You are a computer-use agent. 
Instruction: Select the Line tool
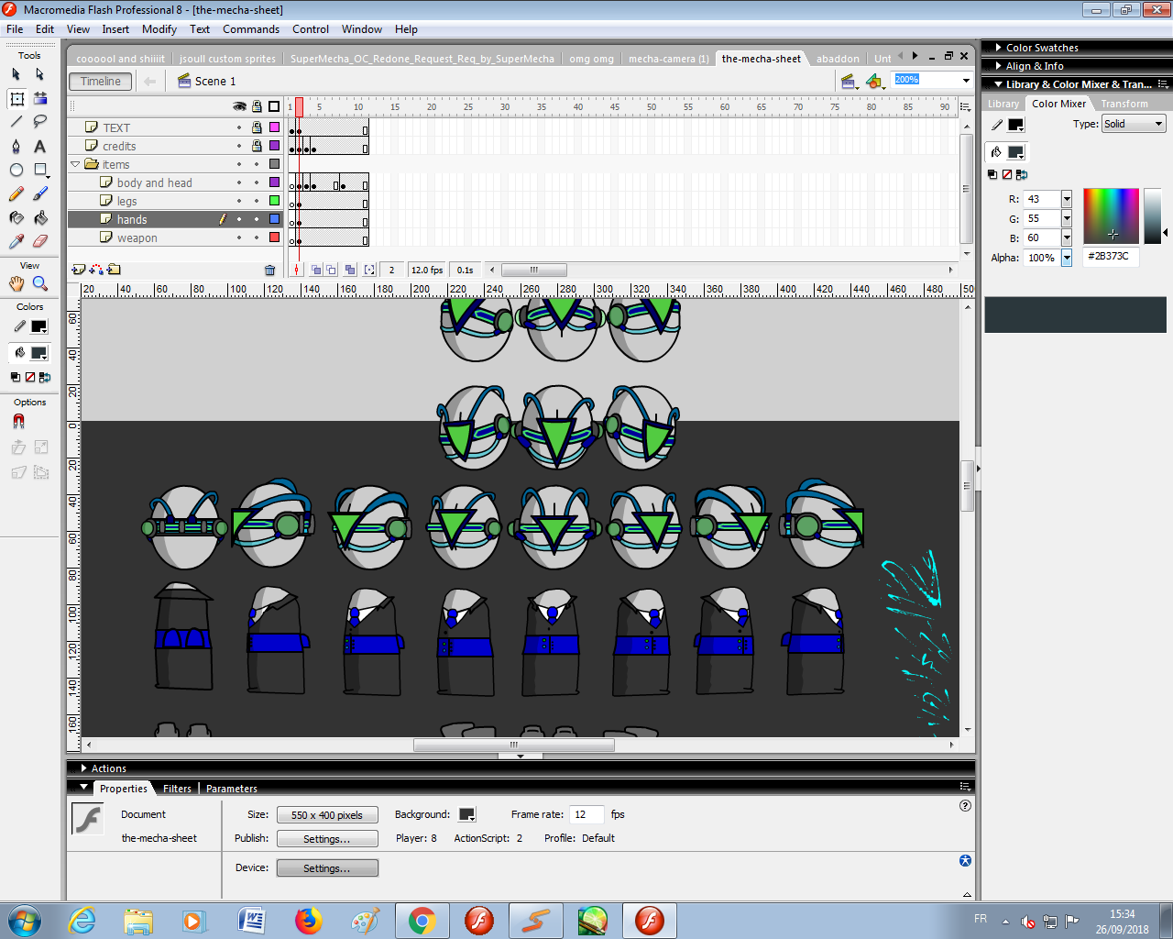[16, 122]
